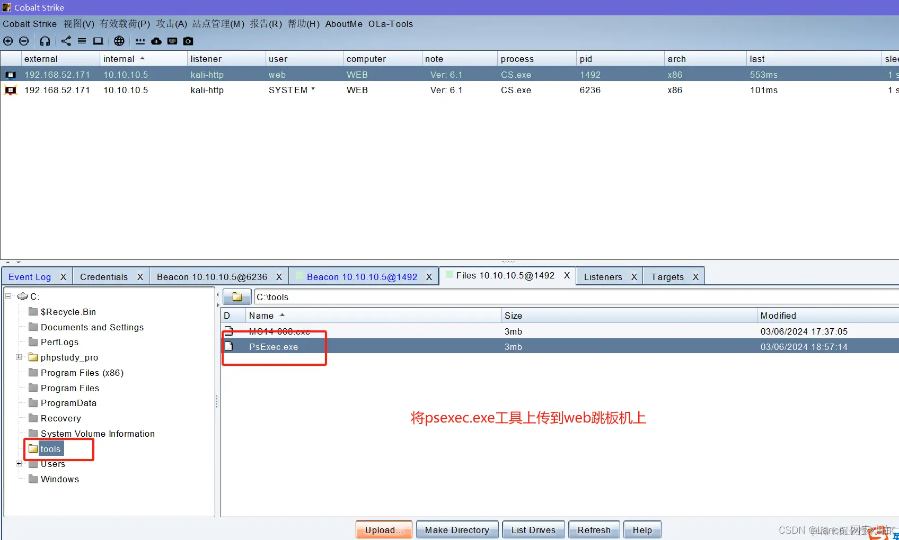Close the Credentials tab
The height and width of the screenshot is (540, 899).
pos(140,277)
